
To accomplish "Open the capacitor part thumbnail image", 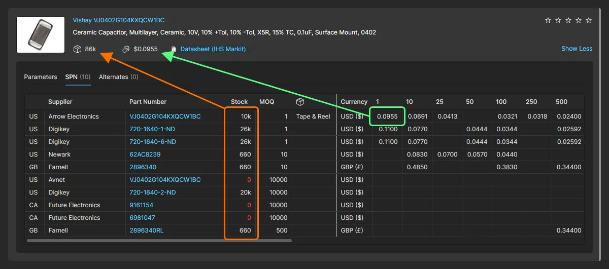I will pyautogui.click(x=41, y=34).
